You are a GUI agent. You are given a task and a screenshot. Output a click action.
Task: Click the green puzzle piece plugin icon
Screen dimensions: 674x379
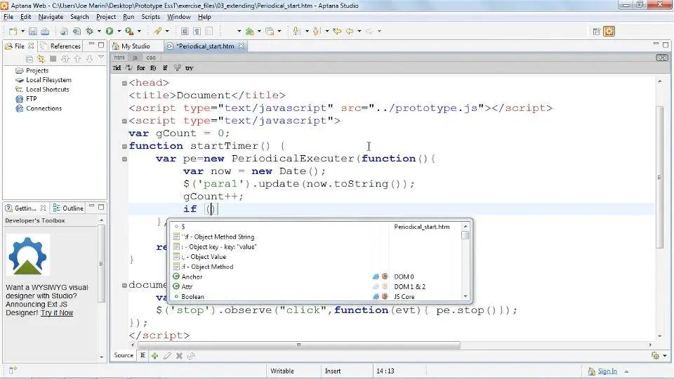tap(250, 32)
